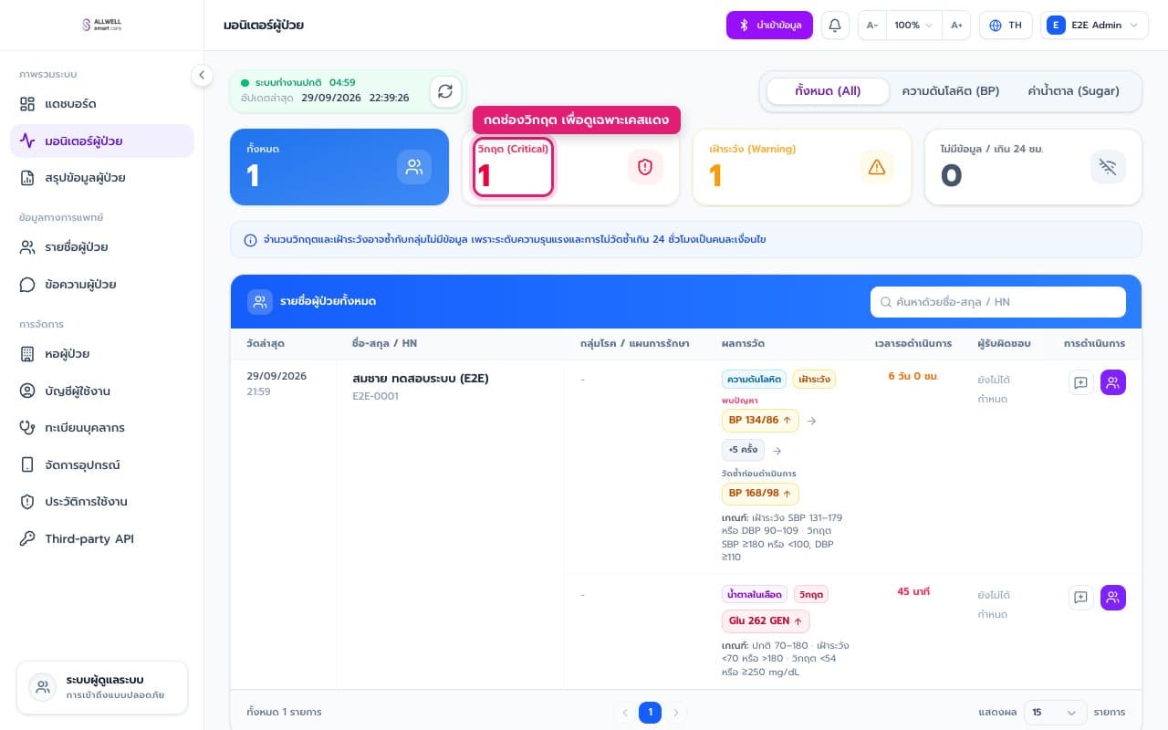Go to the next page arrow
The width and height of the screenshot is (1168, 730).
tap(676, 712)
